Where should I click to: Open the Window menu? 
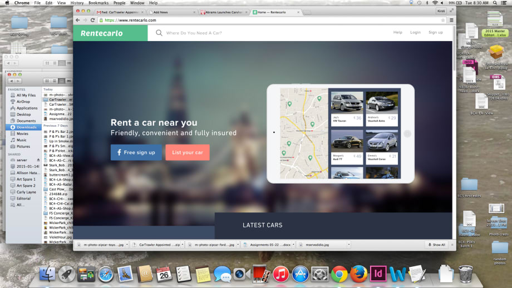pos(137,3)
